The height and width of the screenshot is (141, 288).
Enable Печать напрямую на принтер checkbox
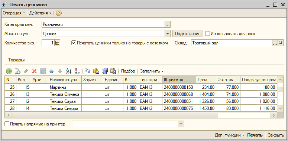tap(7, 124)
